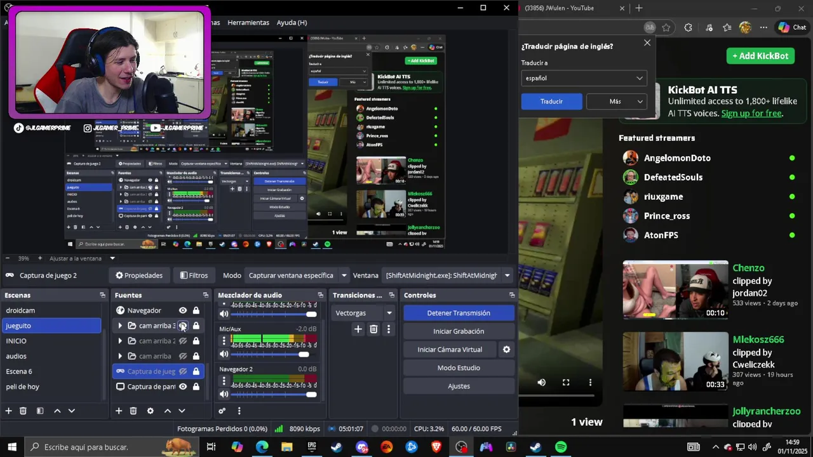Open the Ventana window selection dropdown

(x=448, y=275)
